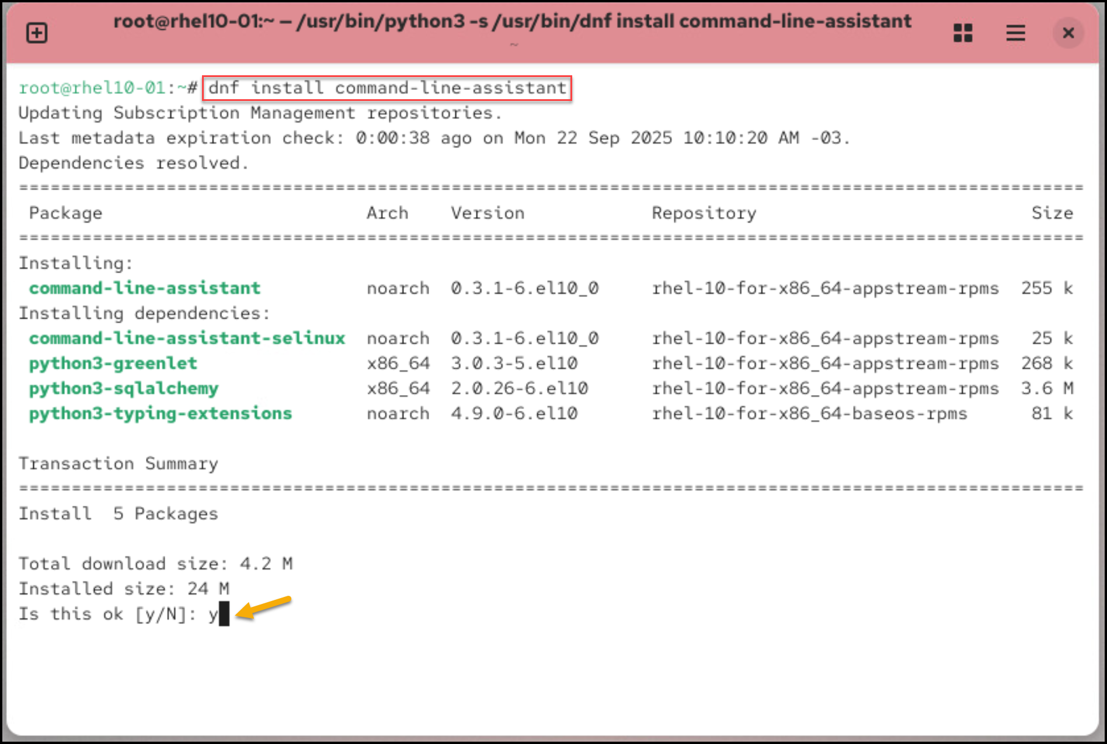Open the tab overview grid
Image resolution: width=1107 pixels, height=744 pixels.
963,33
